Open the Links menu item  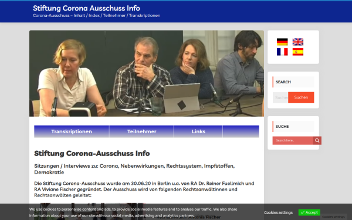click(198, 131)
